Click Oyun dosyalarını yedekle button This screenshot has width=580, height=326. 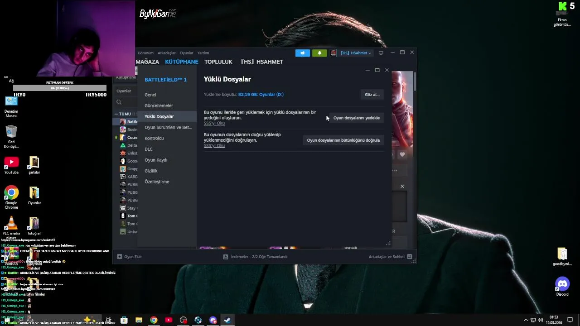click(357, 118)
